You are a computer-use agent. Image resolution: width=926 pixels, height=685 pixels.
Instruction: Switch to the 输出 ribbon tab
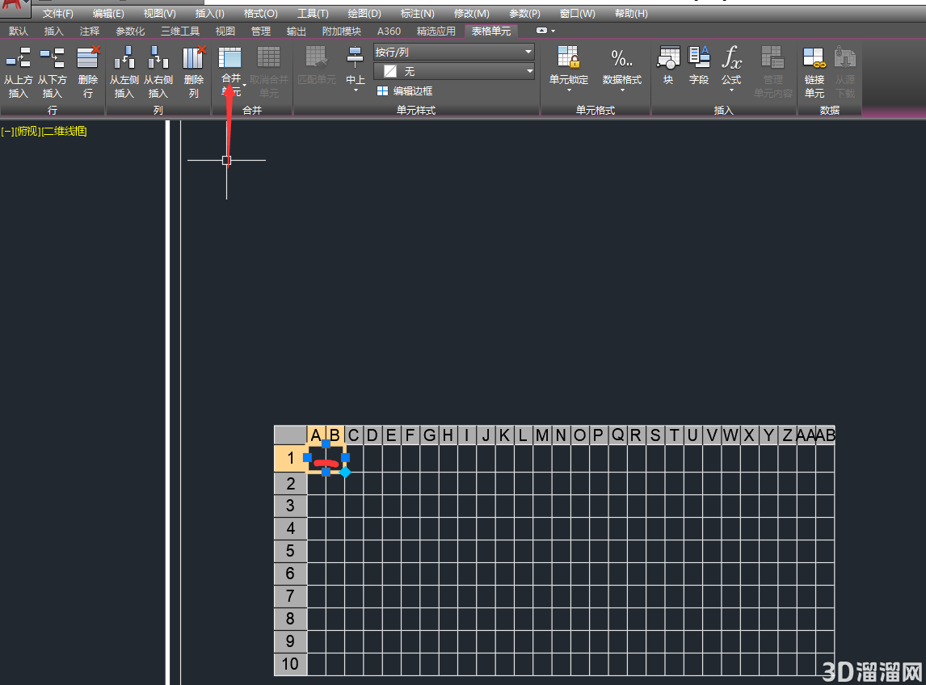(x=296, y=31)
